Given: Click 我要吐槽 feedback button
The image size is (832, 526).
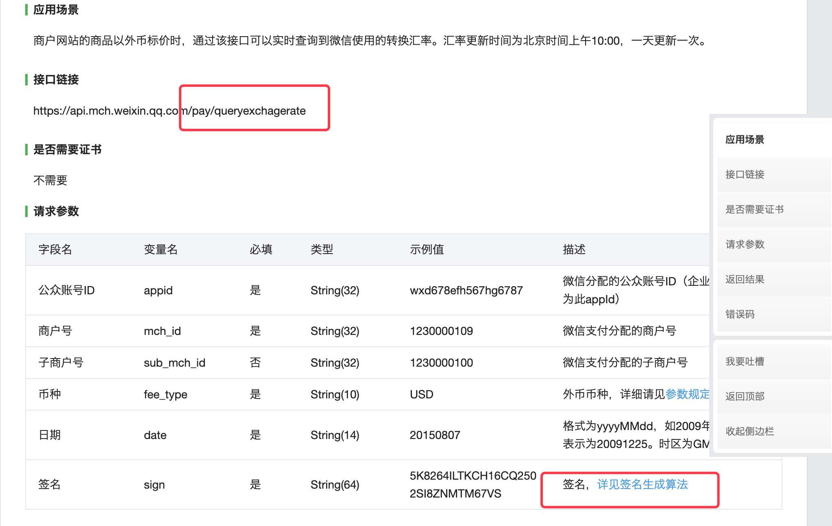Looking at the screenshot, I should pyautogui.click(x=745, y=361).
